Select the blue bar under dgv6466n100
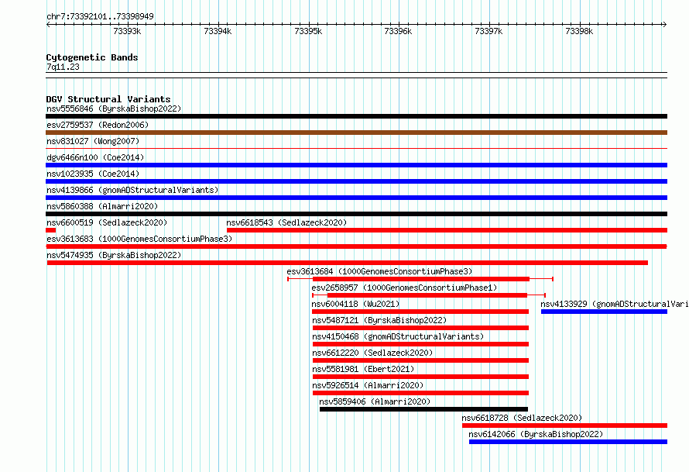The image size is (689, 472). point(356,165)
